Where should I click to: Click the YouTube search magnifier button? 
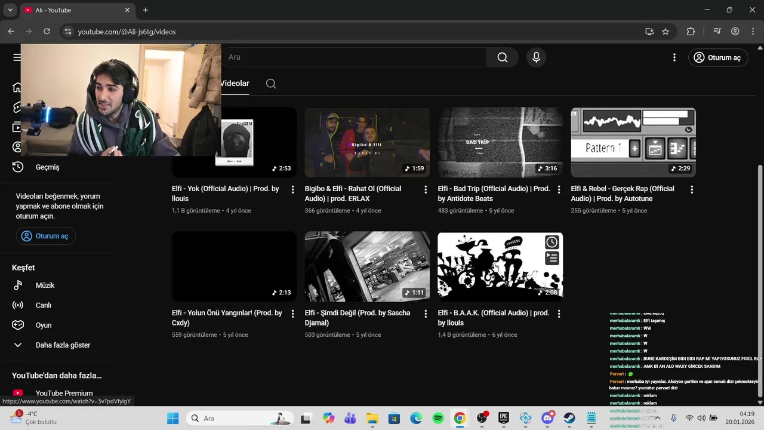click(502, 57)
